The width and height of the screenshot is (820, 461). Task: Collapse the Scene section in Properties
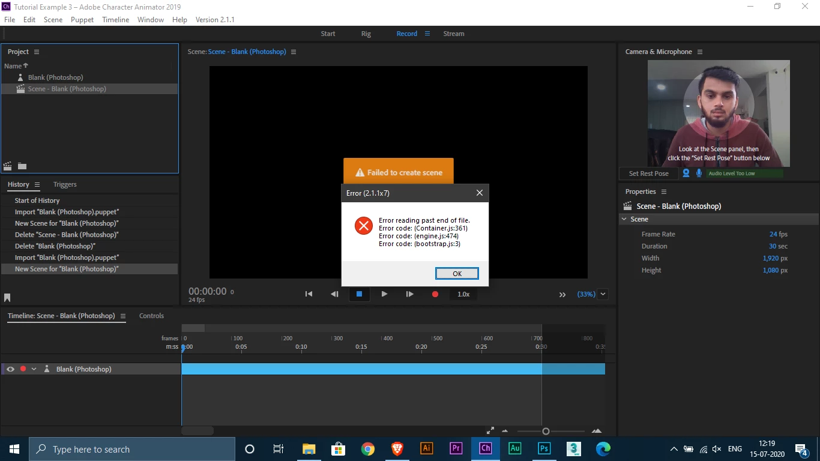(x=625, y=219)
